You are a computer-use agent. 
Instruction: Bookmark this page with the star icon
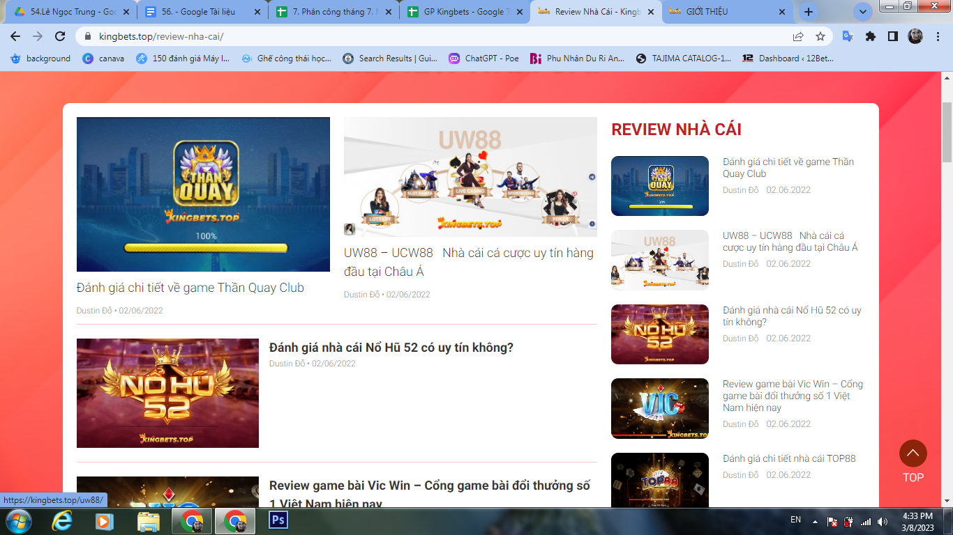[x=820, y=36]
